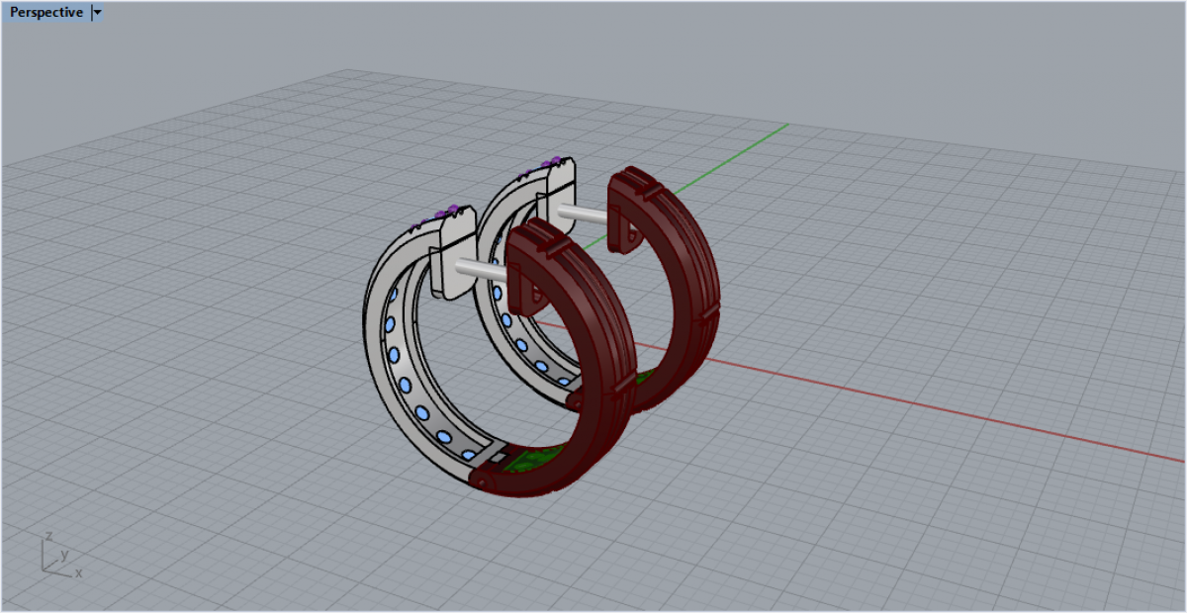Open the dropdown arrow beside Perspective
The image size is (1187, 613).
(x=97, y=13)
